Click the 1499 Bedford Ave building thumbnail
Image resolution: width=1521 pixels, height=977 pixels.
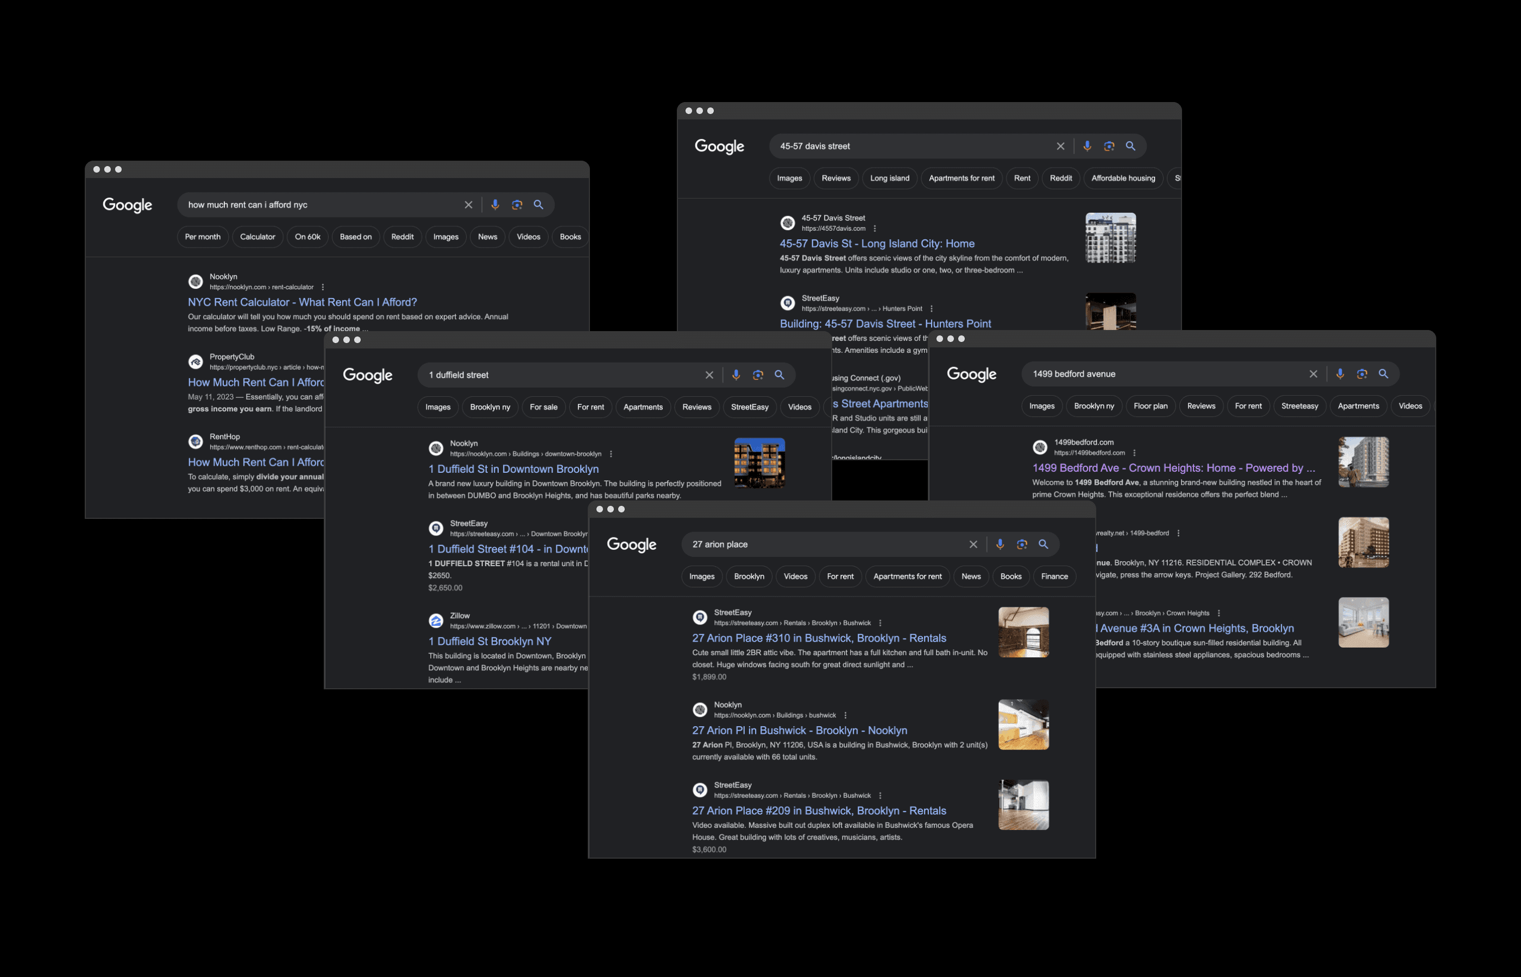tap(1363, 462)
